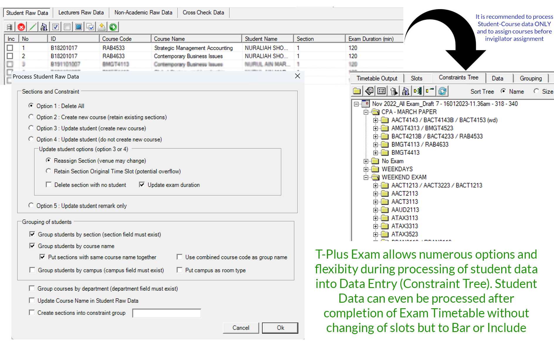Click the database icon in Student toolbar
Image resolution: width=554 pixels, height=347 pixels.
coord(10,27)
